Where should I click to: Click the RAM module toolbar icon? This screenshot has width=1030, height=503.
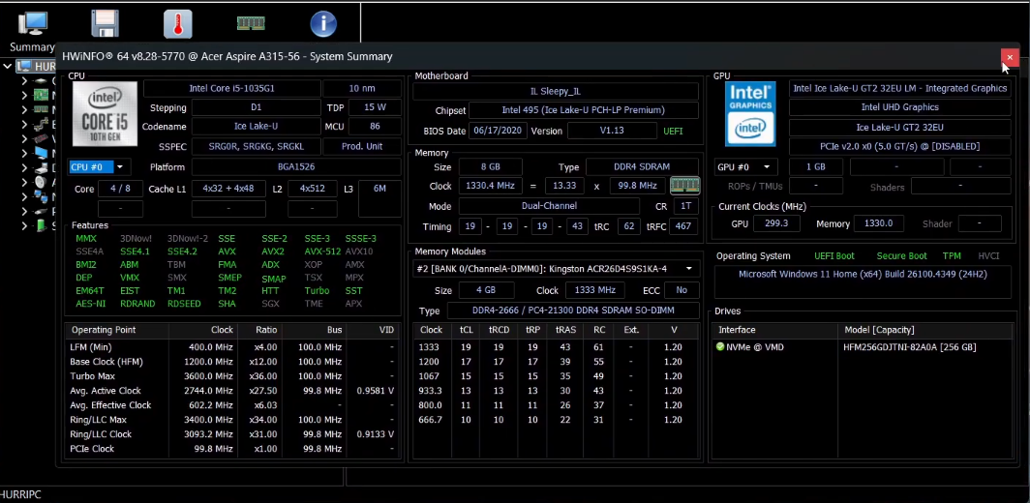click(x=251, y=23)
